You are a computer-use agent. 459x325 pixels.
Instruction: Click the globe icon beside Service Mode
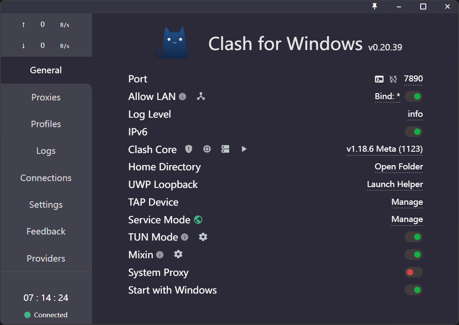tap(198, 219)
